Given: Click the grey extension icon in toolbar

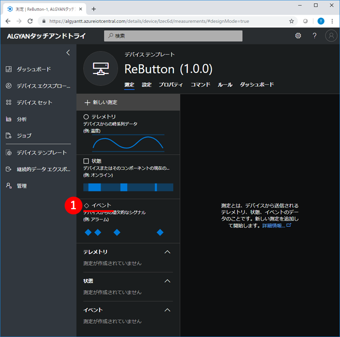Looking at the screenshot, I should click(305, 21).
